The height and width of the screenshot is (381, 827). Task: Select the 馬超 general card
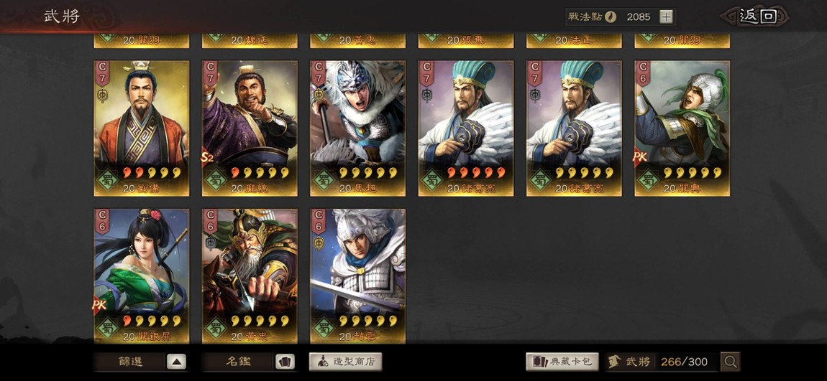[357, 128]
